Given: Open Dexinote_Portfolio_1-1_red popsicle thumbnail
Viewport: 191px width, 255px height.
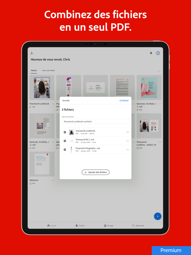Looking at the screenshot, I should point(149,88).
